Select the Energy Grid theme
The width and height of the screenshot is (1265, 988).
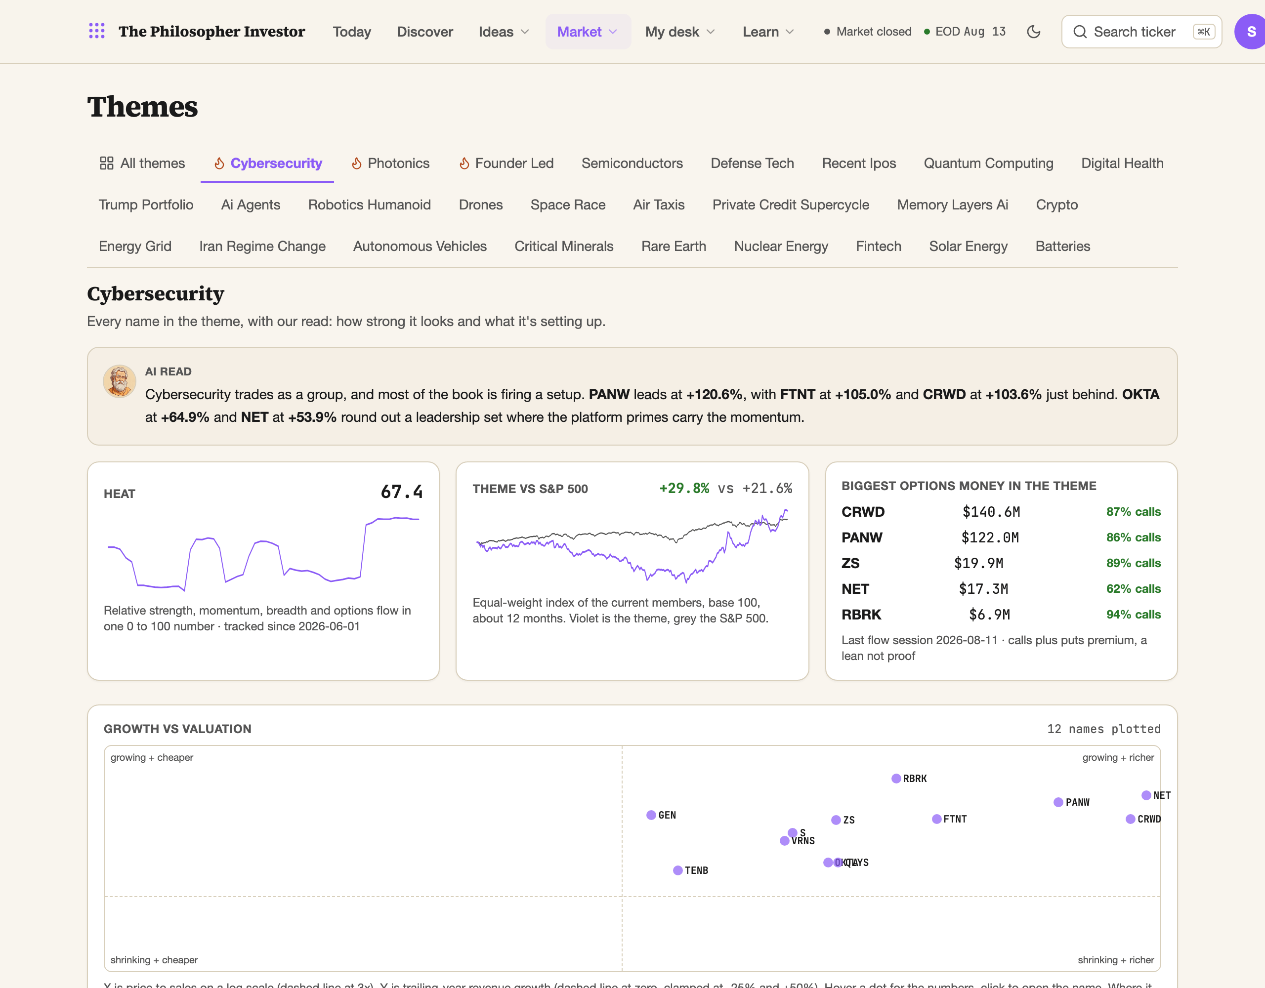click(x=135, y=246)
